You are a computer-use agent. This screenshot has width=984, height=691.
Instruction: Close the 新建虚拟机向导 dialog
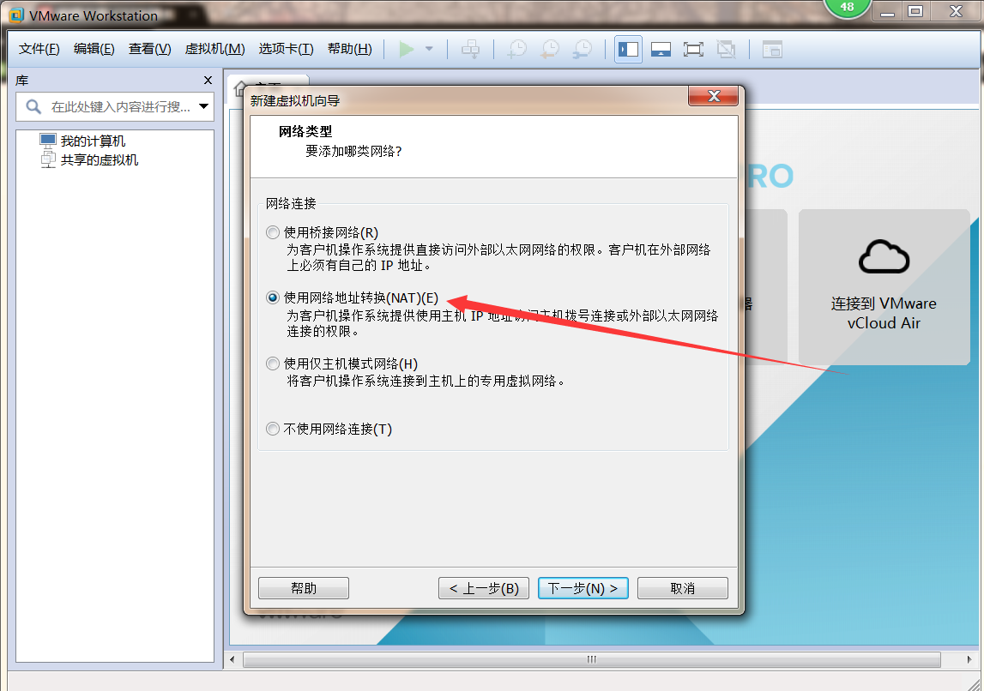point(714,96)
